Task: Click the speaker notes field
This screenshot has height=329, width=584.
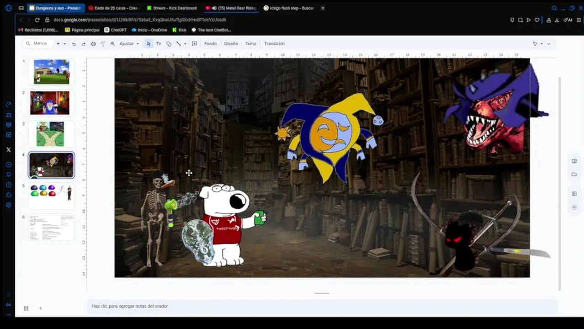Action: point(322,306)
